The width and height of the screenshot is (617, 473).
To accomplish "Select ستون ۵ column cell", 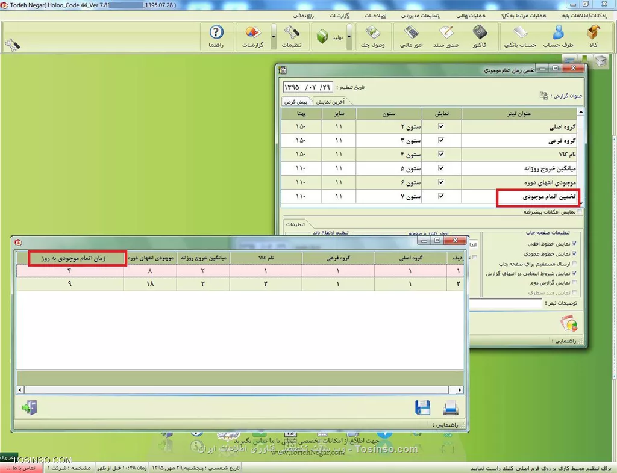I will 389,168.
